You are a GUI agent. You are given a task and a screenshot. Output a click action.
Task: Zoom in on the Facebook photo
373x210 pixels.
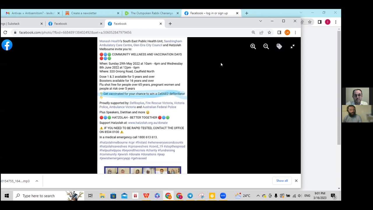click(x=253, y=46)
